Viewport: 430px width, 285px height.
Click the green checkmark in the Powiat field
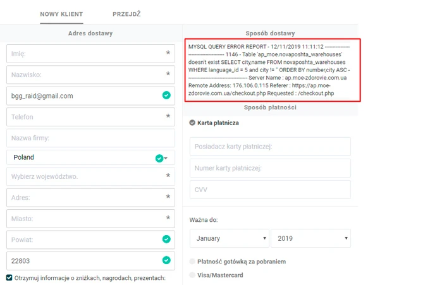(166, 240)
